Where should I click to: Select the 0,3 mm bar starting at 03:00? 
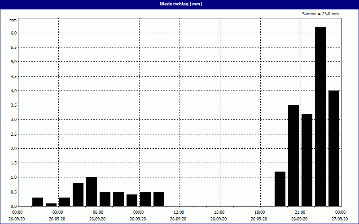pyautogui.click(x=65, y=202)
